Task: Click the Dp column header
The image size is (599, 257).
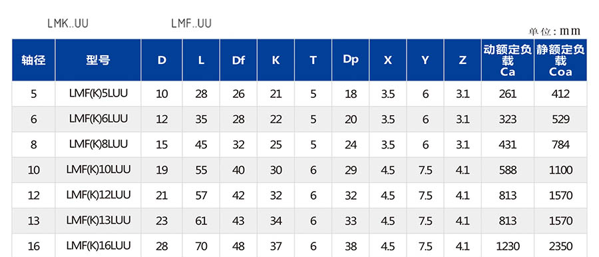Action: [x=350, y=60]
